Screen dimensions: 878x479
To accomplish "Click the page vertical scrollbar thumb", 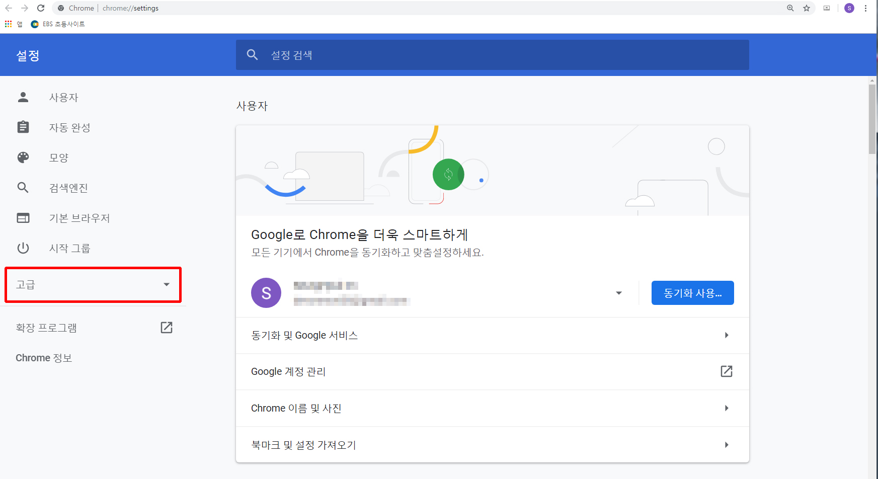I will pyautogui.click(x=872, y=119).
